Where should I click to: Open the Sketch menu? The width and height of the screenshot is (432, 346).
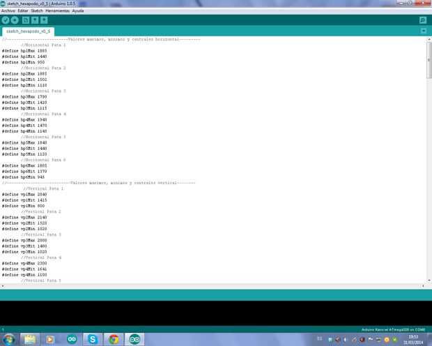[37, 10]
